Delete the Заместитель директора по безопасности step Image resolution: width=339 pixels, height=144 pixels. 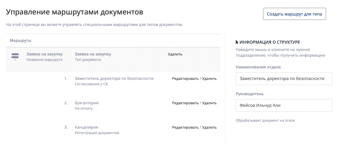click(209, 79)
